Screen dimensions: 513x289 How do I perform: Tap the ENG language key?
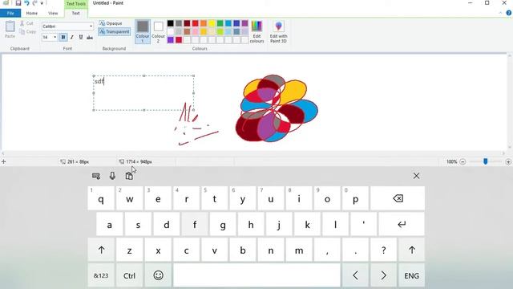(x=411, y=275)
